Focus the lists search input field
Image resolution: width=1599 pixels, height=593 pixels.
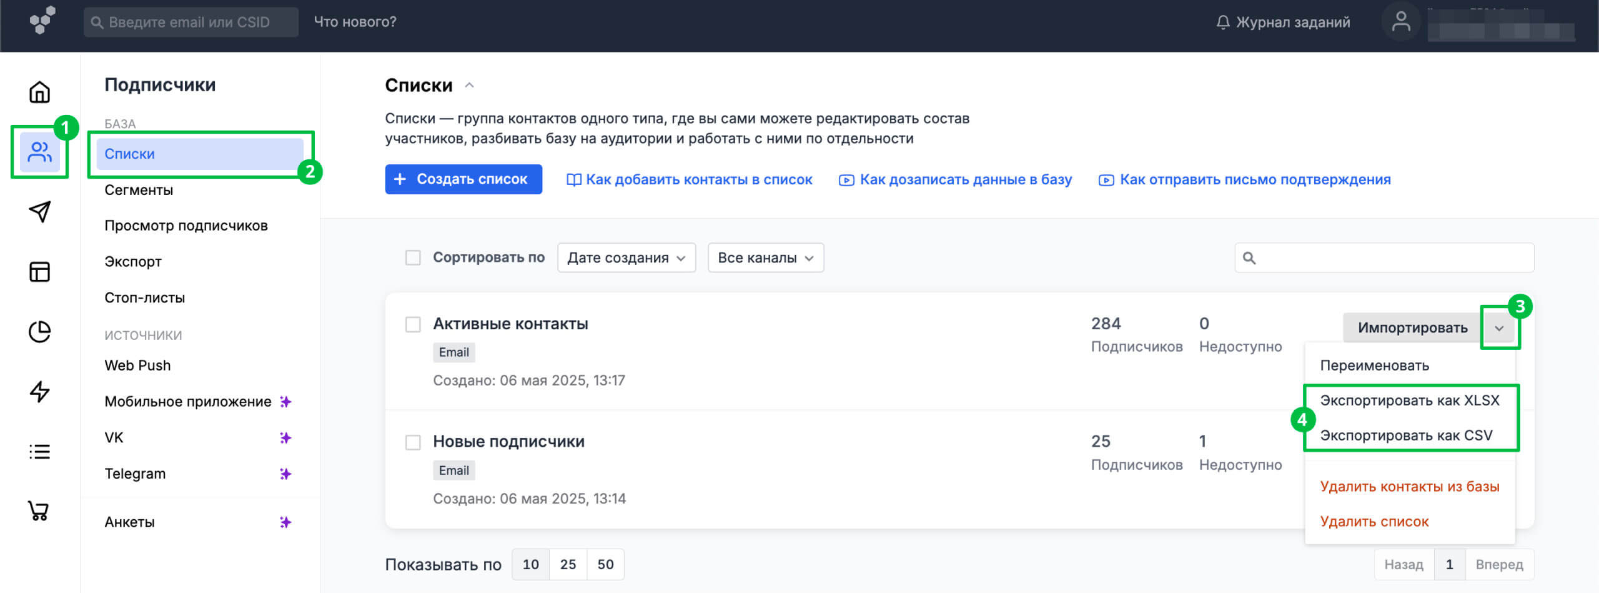(x=1384, y=258)
